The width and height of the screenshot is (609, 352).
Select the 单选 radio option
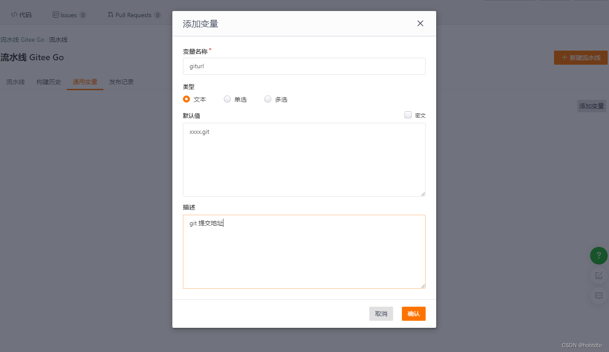point(227,99)
